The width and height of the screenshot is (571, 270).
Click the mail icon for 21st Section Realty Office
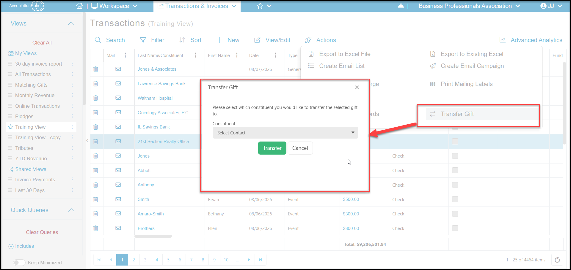[x=118, y=141]
